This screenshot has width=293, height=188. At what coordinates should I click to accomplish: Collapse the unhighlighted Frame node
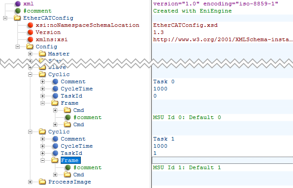point(42,103)
